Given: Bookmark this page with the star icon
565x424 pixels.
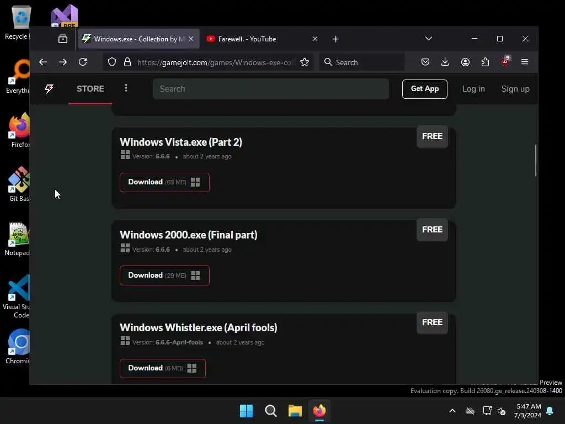Looking at the screenshot, I should [x=305, y=62].
